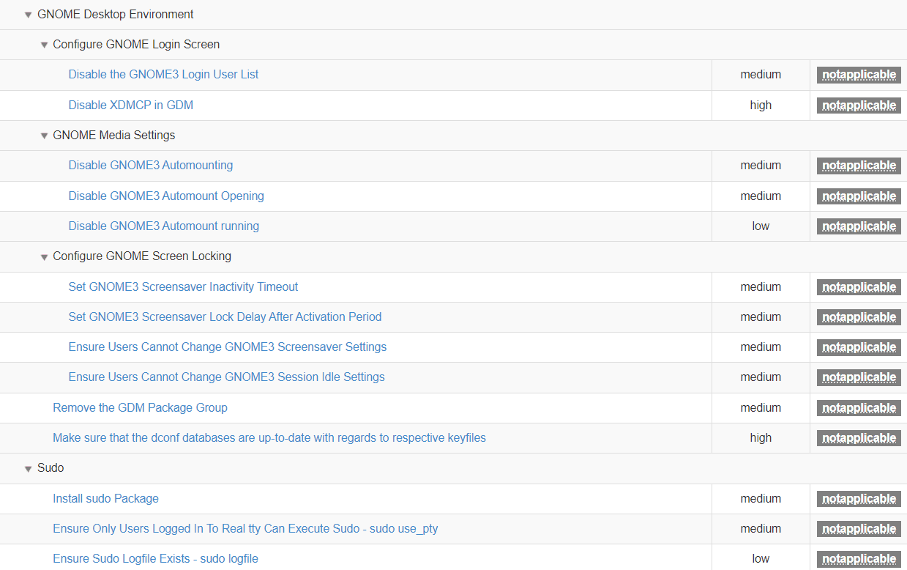Click notapplicable result for Install sudo Package
The height and width of the screenshot is (570, 907).
coord(859,499)
